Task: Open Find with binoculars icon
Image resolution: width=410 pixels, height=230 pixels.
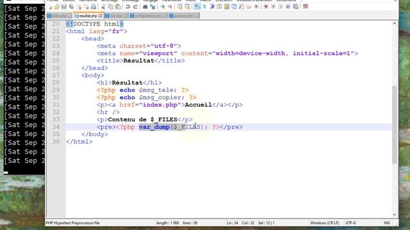Action: point(145,7)
